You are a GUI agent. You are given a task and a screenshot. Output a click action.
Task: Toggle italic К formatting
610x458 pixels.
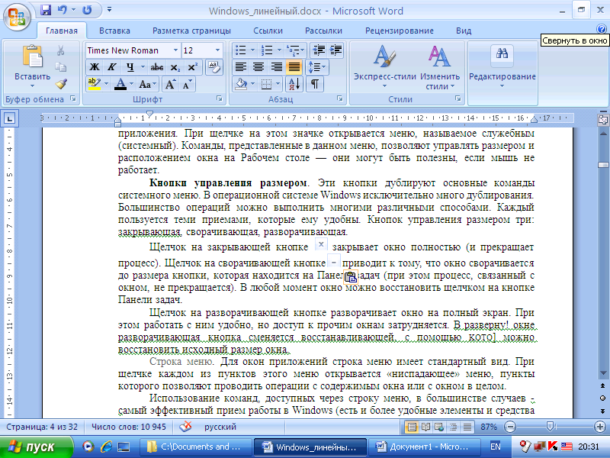point(112,67)
